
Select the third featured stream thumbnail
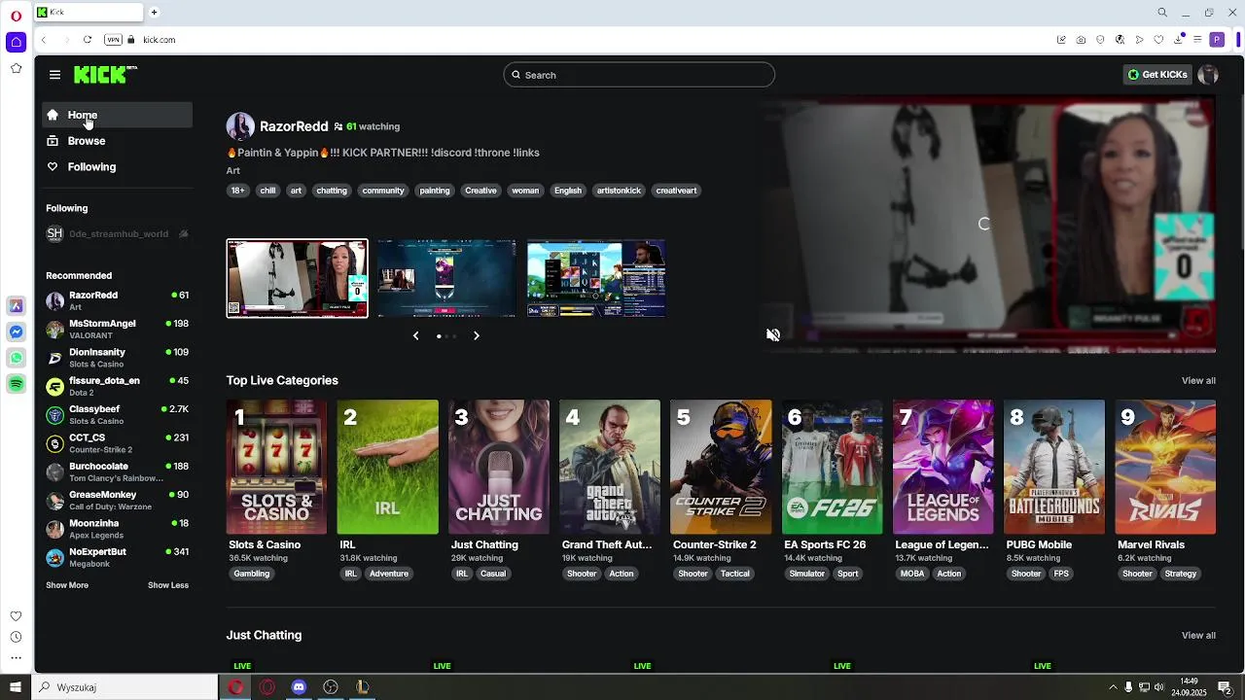coord(596,278)
